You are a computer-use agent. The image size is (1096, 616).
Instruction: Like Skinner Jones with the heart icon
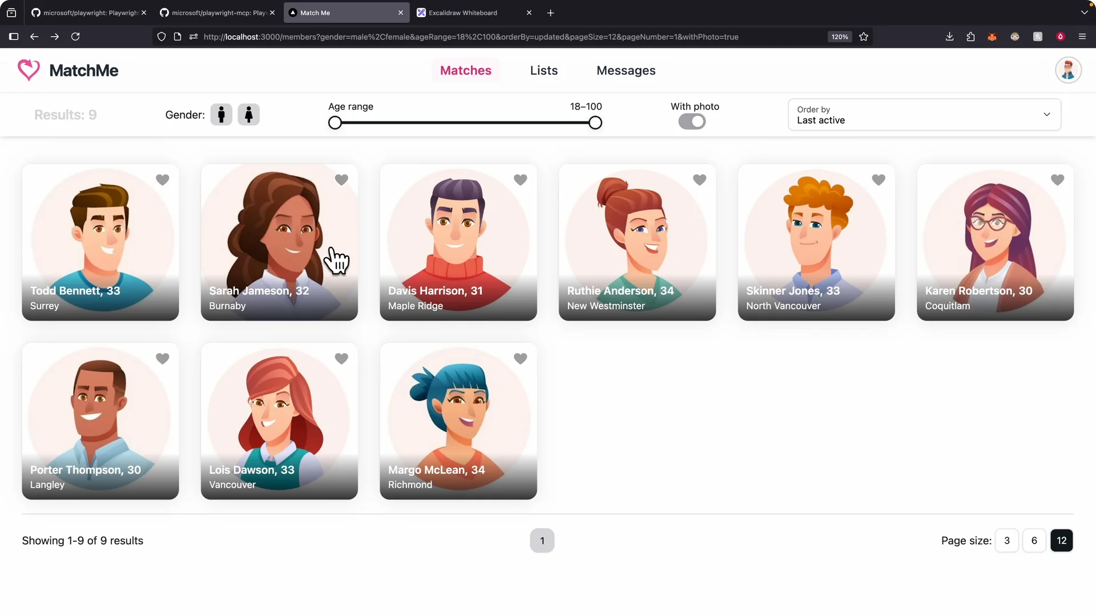[879, 180]
